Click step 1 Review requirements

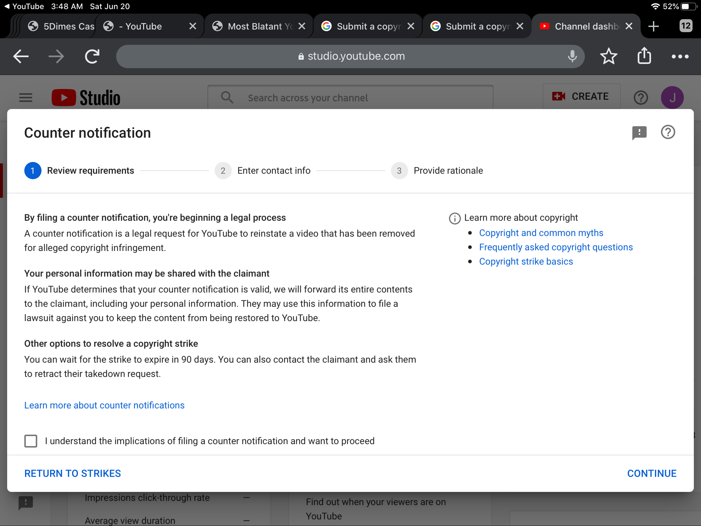pyautogui.click(x=79, y=170)
